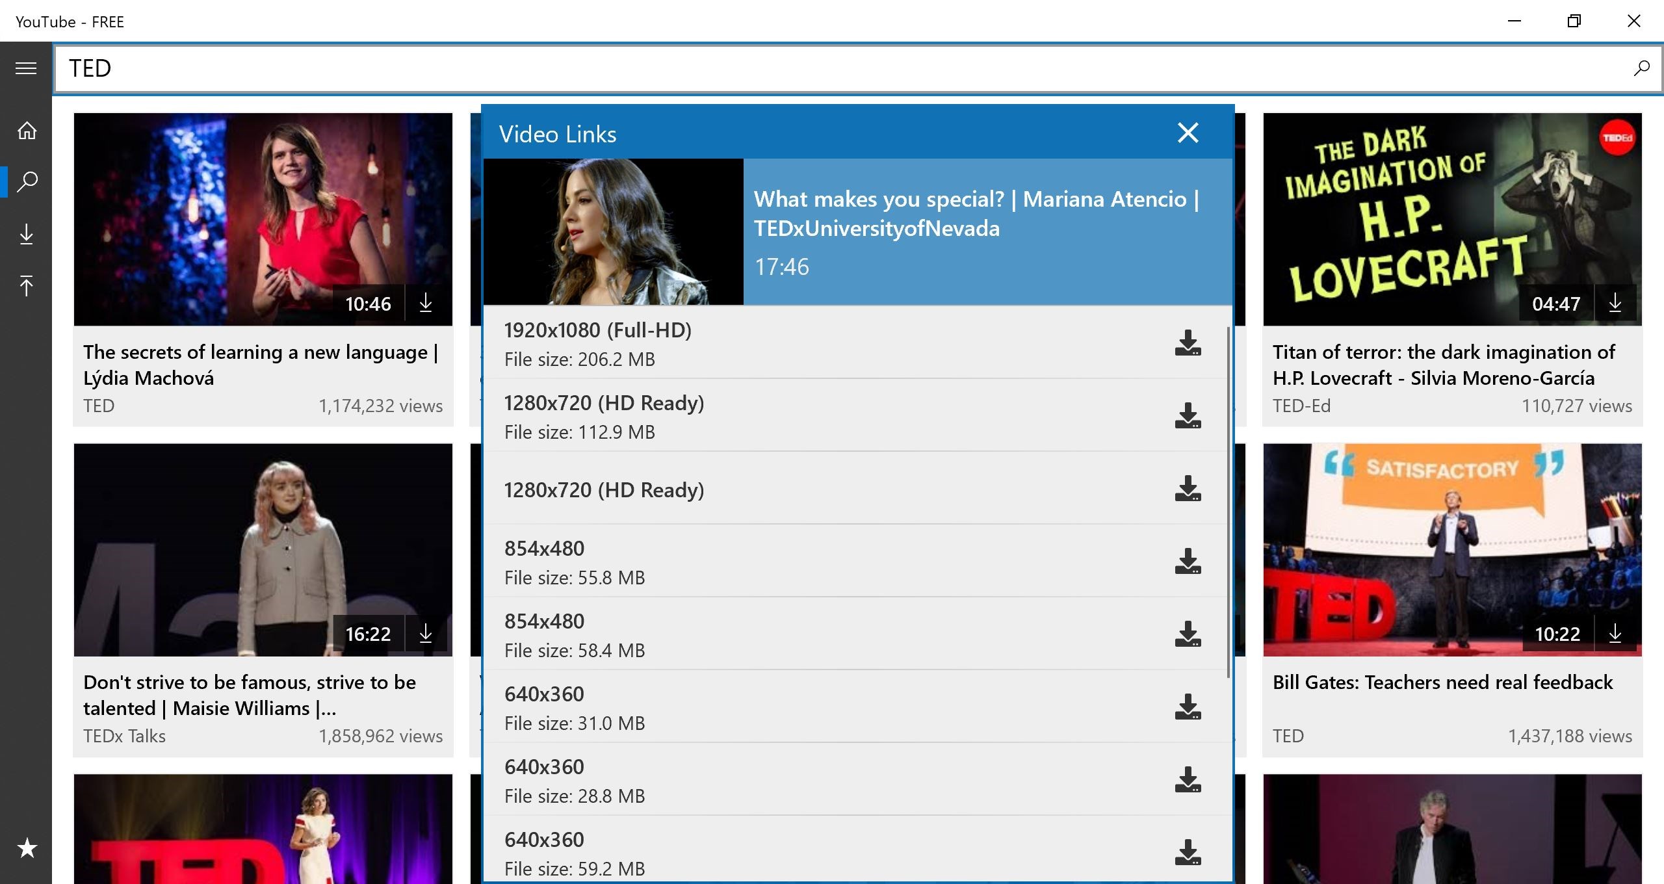Viewport: 1664px width, 884px height.
Task: Download icon on Lýdia Machová video thumbnail
Action: 426,304
